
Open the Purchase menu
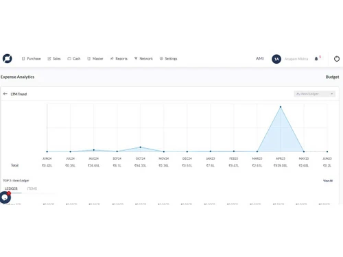(31, 59)
